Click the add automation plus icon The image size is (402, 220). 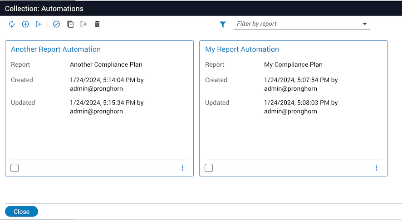tap(25, 24)
